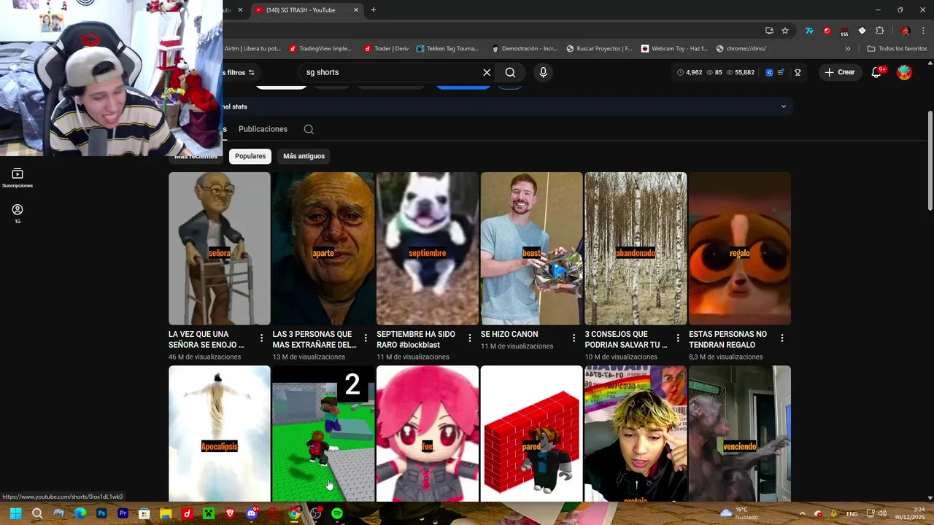Open the Tú section in left sidebar
Viewport: 934px width, 525px height.
(18, 214)
